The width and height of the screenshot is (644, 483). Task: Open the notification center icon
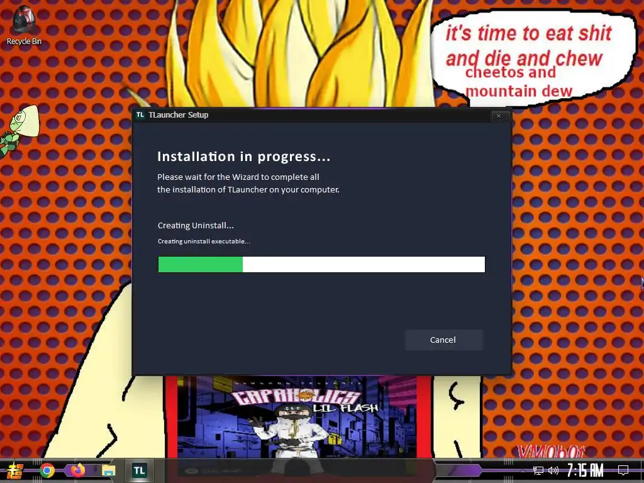point(623,470)
